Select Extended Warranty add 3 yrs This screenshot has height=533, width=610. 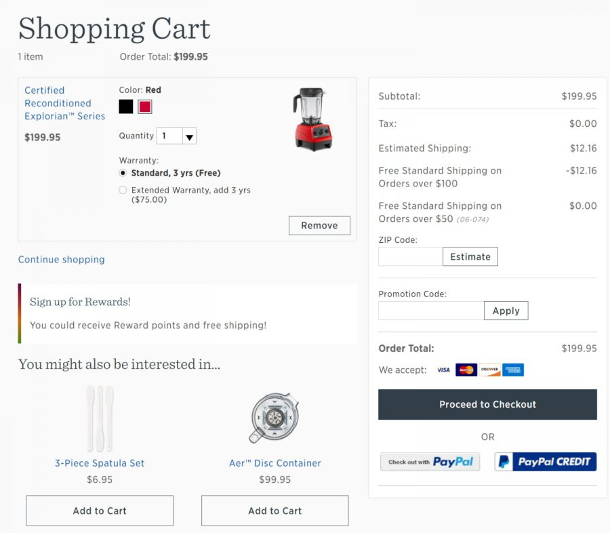(123, 190)
